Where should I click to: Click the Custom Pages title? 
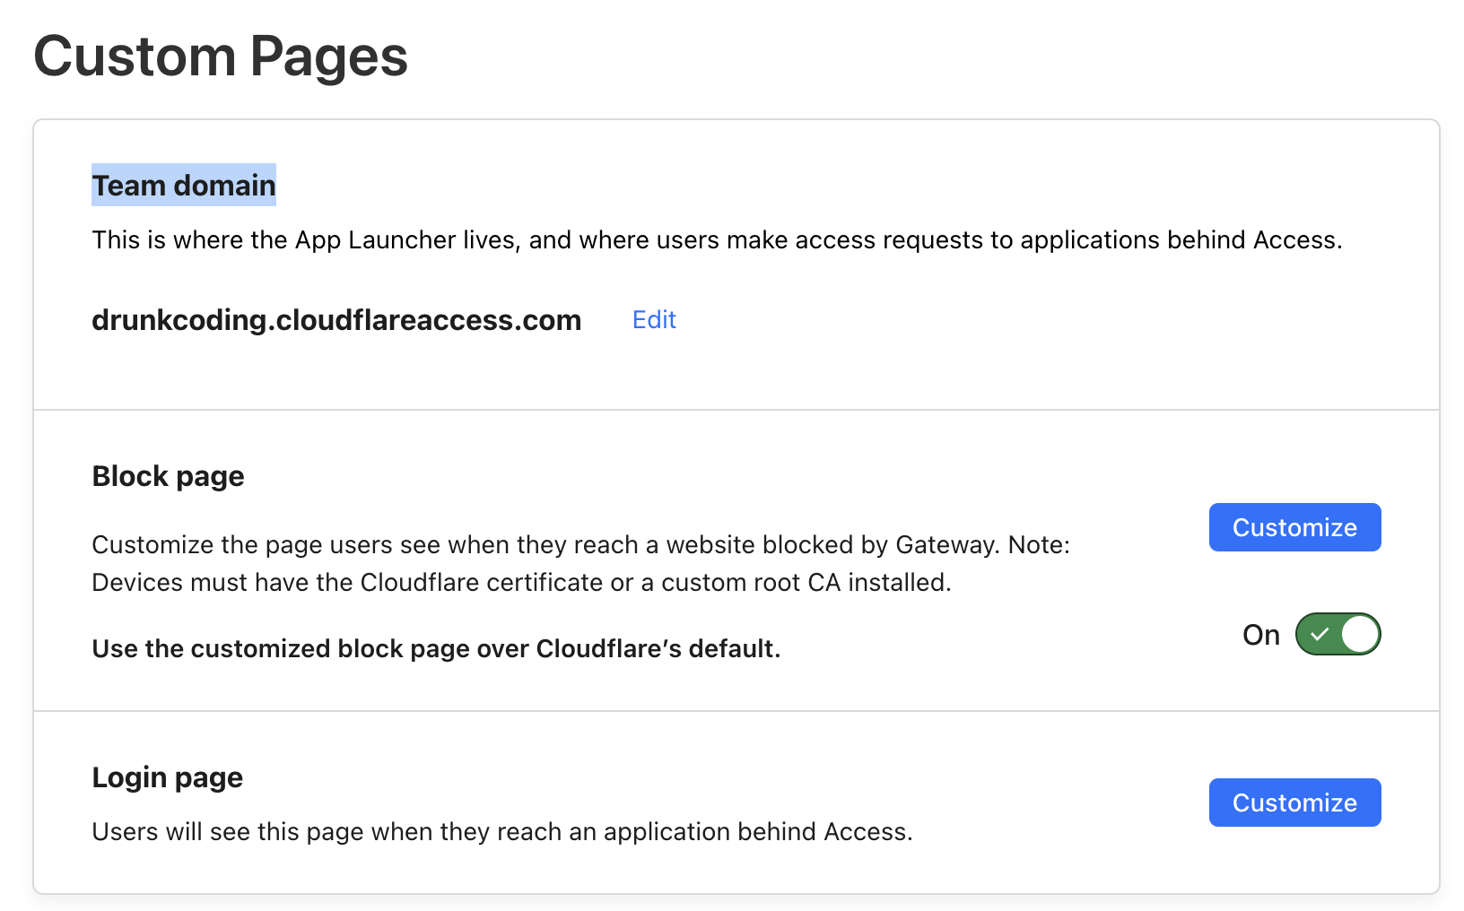pyautogui.click(x=221, y=56)
